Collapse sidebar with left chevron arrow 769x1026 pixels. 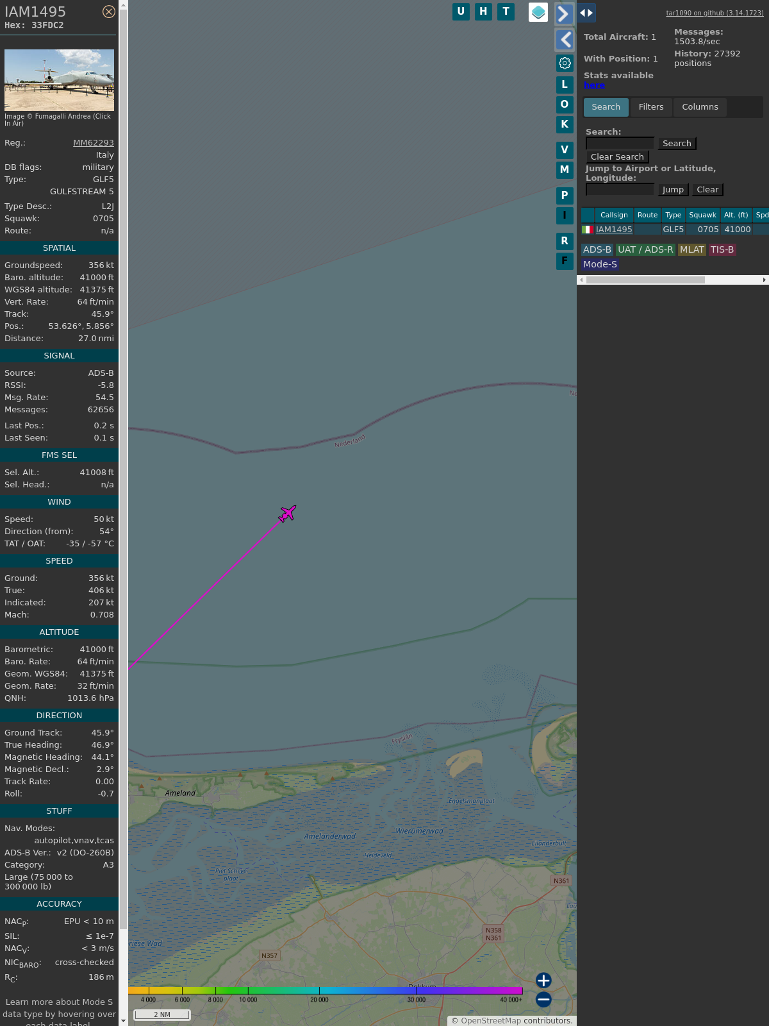[x=564, y=40]
